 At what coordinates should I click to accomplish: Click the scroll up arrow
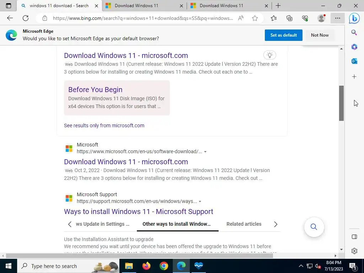341,49
